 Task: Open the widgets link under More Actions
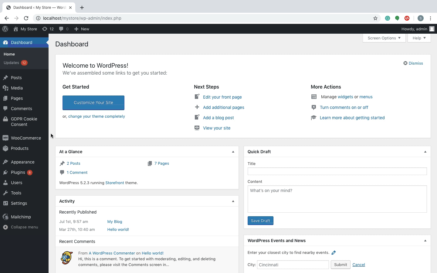tap(345, 97)
